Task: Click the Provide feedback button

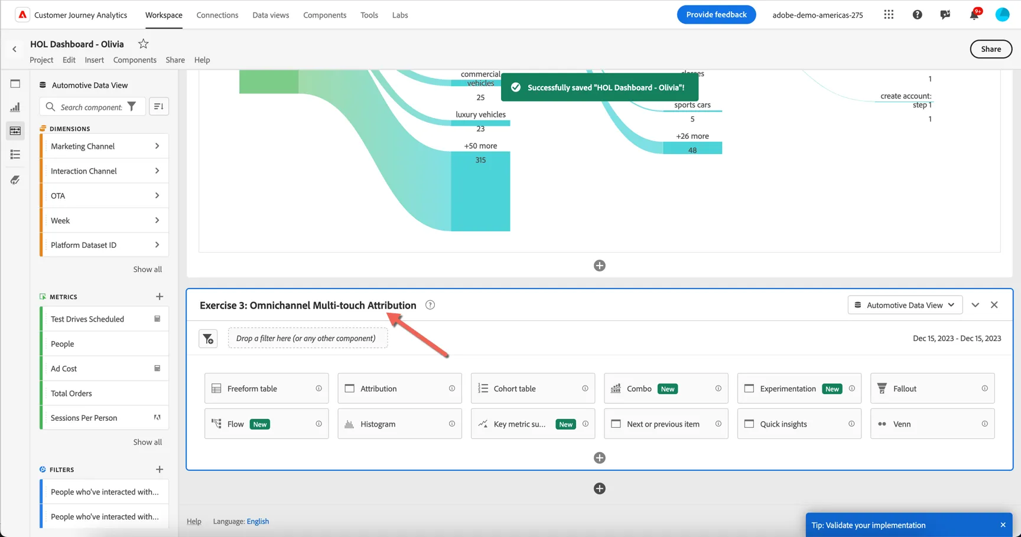Action: tap(716, 15)
